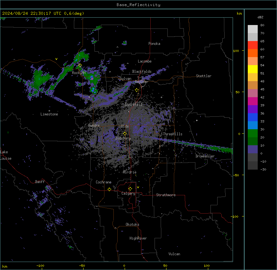Click the Lake Louise label

[x=6, y=155]
